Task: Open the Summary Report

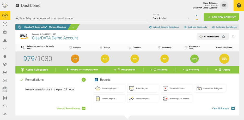Action: (x=109, y=88)
